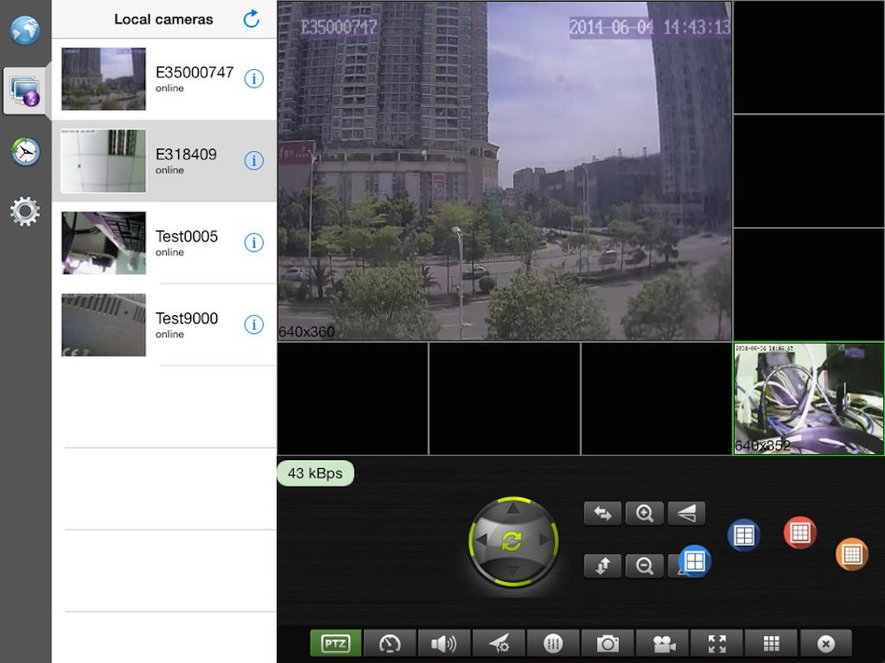Viewport: 885px width, 663px height.
Task: Toggle the PTZ control panel button
Action: [x=336, y=643]
